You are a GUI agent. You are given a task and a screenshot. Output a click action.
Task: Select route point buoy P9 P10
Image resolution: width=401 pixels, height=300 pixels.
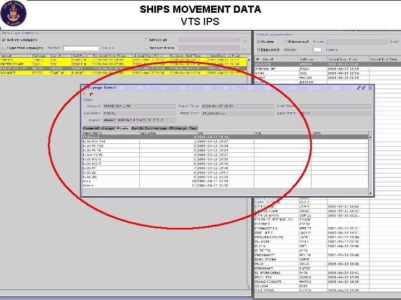coord(226,146)
